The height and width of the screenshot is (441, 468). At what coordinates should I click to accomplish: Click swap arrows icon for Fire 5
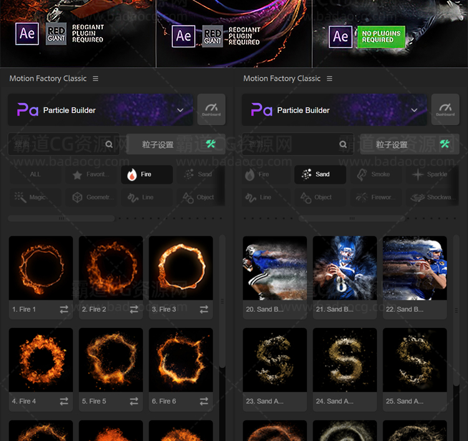coord(134,401)
